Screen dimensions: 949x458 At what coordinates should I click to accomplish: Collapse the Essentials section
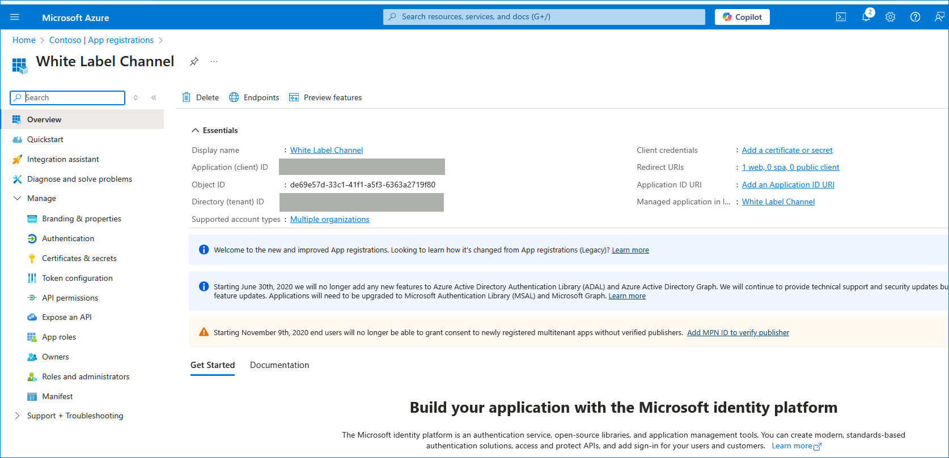pyautogui.click(x=196, y=130)
